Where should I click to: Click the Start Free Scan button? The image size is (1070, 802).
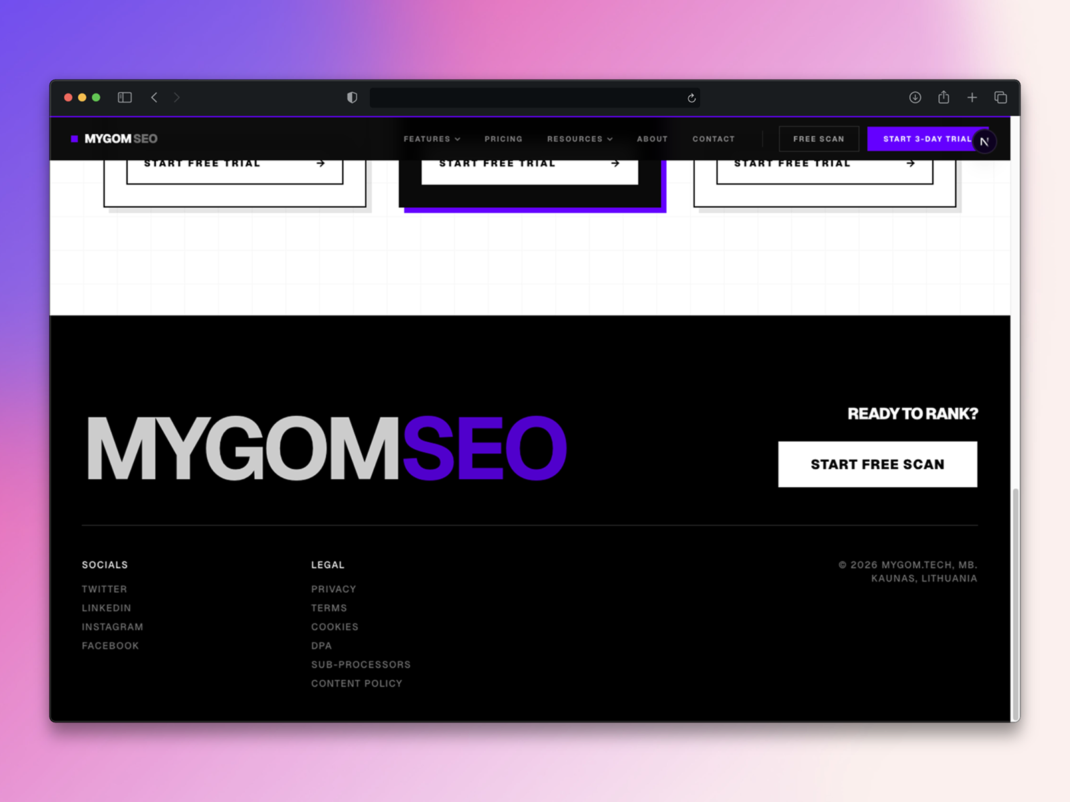coord(877,464)
